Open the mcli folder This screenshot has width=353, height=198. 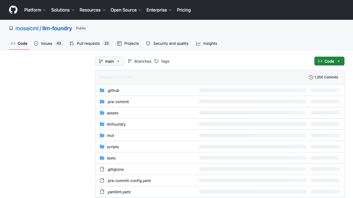click(x=111, y=136)
